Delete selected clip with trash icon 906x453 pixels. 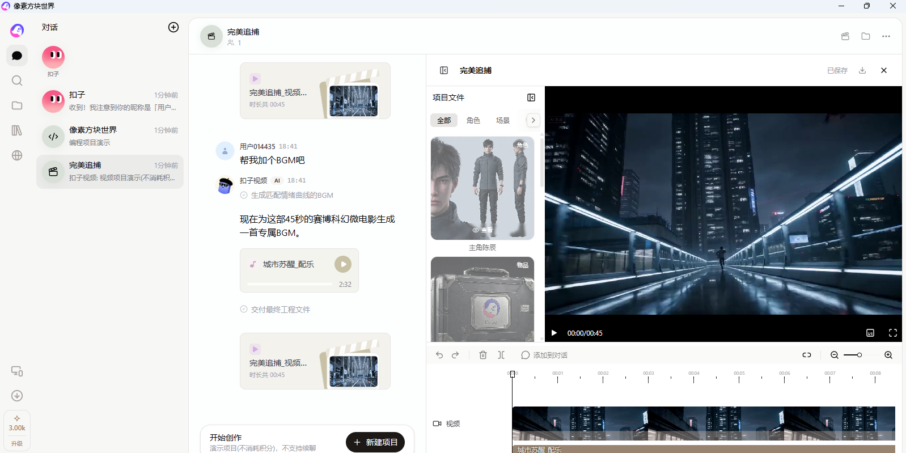tap(483, 355)
